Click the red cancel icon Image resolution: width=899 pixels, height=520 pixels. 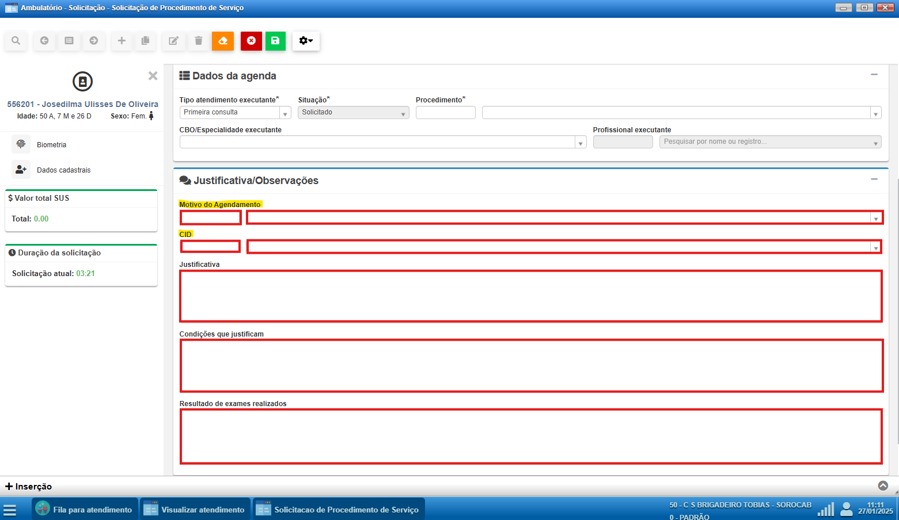pyautogui.click(x=251, y=41)
